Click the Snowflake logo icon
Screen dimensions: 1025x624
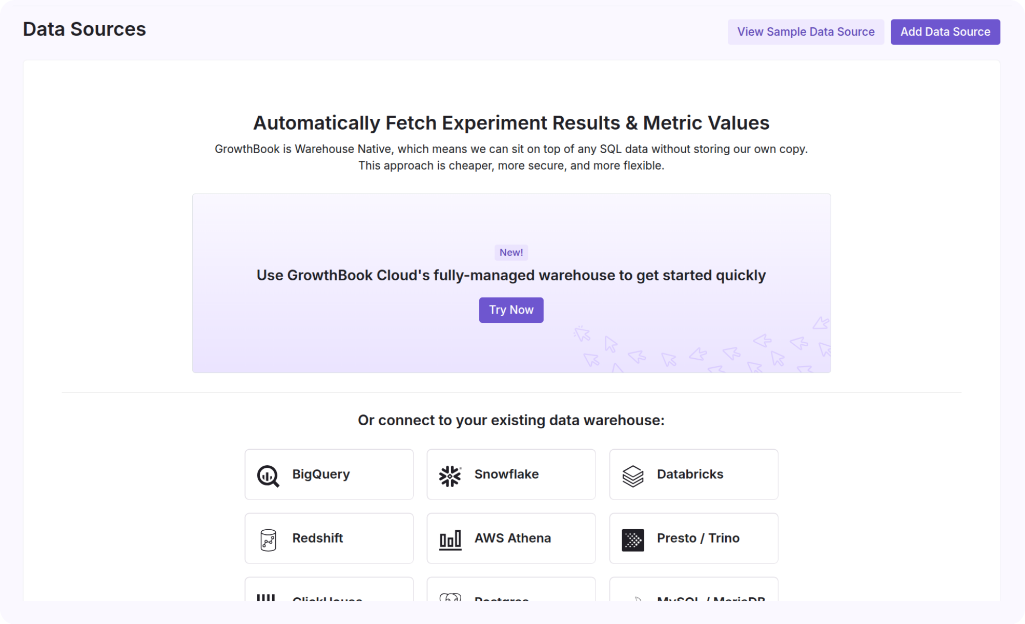[450, 476]
